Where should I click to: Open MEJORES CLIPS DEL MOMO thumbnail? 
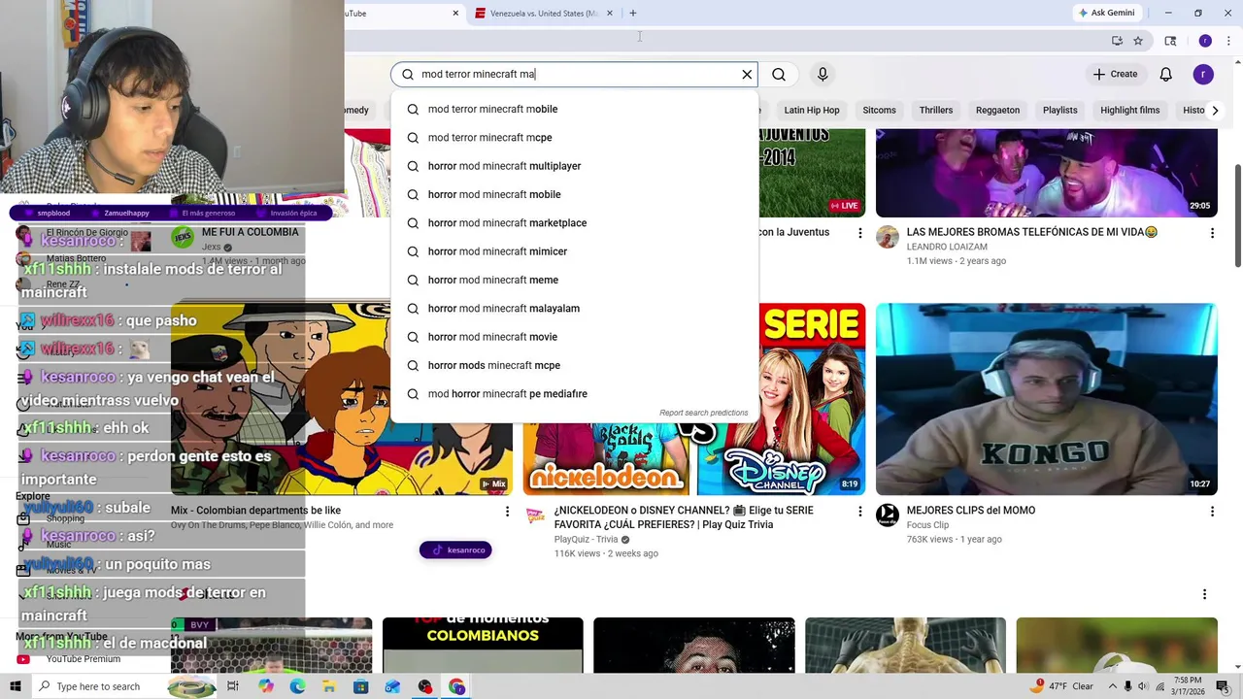1046,399
